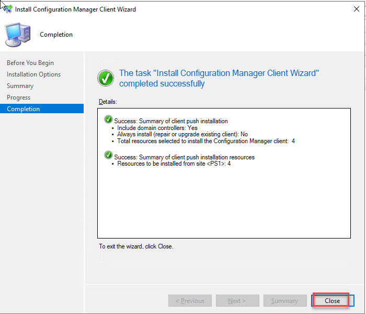The image size is (366, 314).
Task: Click the Next > button
Action: (236, 301)
